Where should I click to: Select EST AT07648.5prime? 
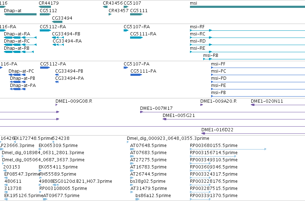coord(132,149)
